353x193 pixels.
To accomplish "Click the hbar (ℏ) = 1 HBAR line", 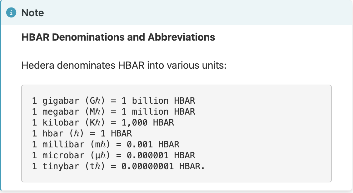I will click(82, 134).
